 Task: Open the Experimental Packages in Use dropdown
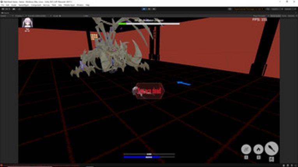[249, 9]
